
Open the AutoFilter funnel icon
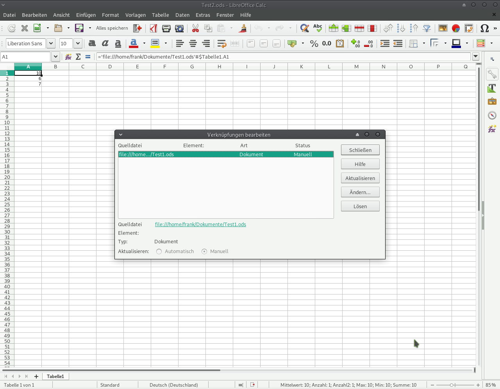(427, 28)
